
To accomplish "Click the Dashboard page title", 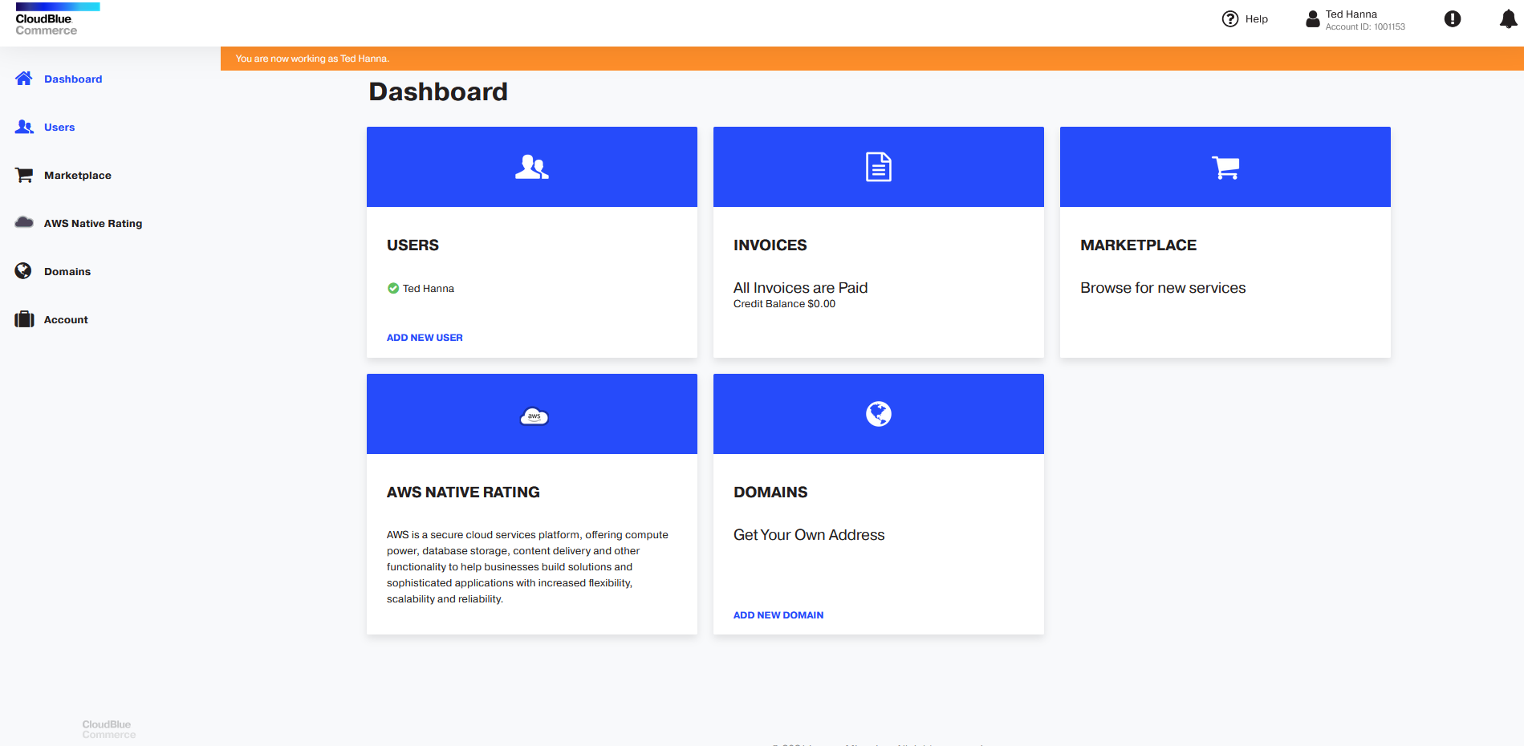I will click(438, 91).
